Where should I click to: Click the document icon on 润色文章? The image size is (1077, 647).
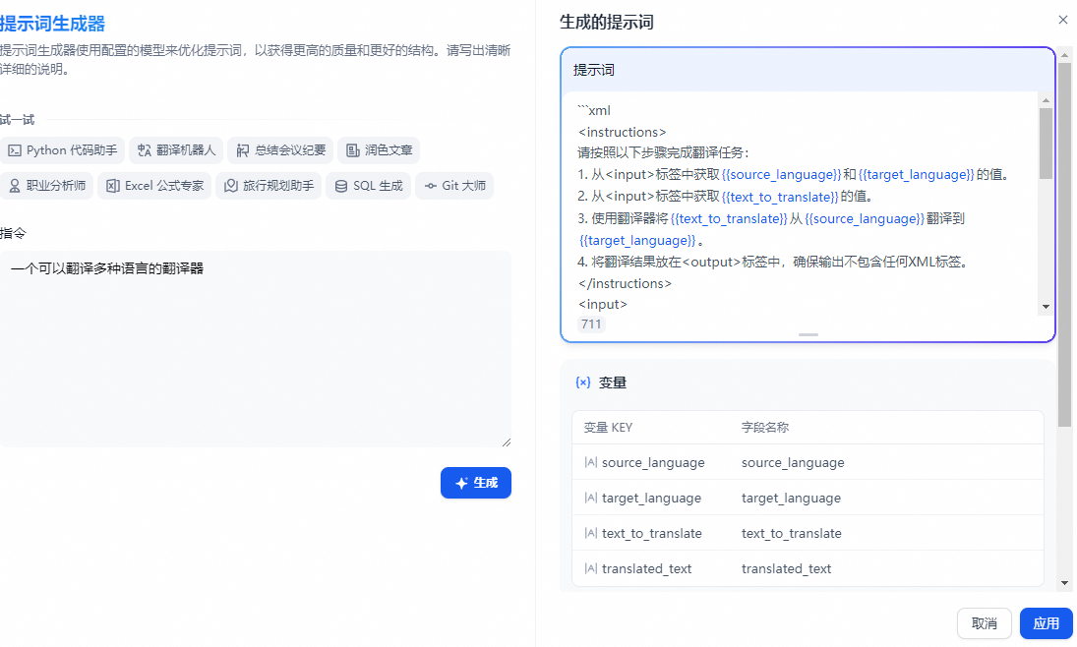(x=352, y=150)
